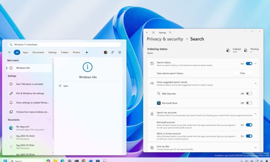
Task: Open See if Windows is activated
Action: 29,84
